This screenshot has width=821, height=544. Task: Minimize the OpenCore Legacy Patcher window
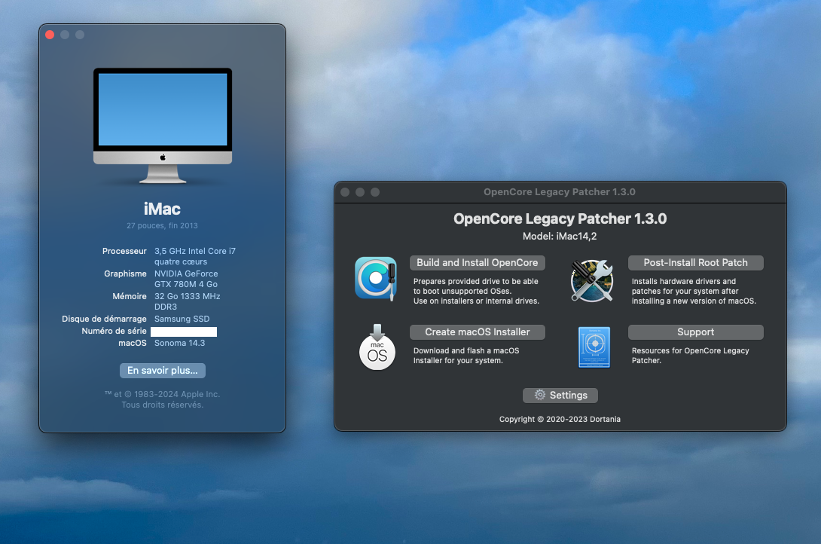pyautogui.click(x=360, y=192)
